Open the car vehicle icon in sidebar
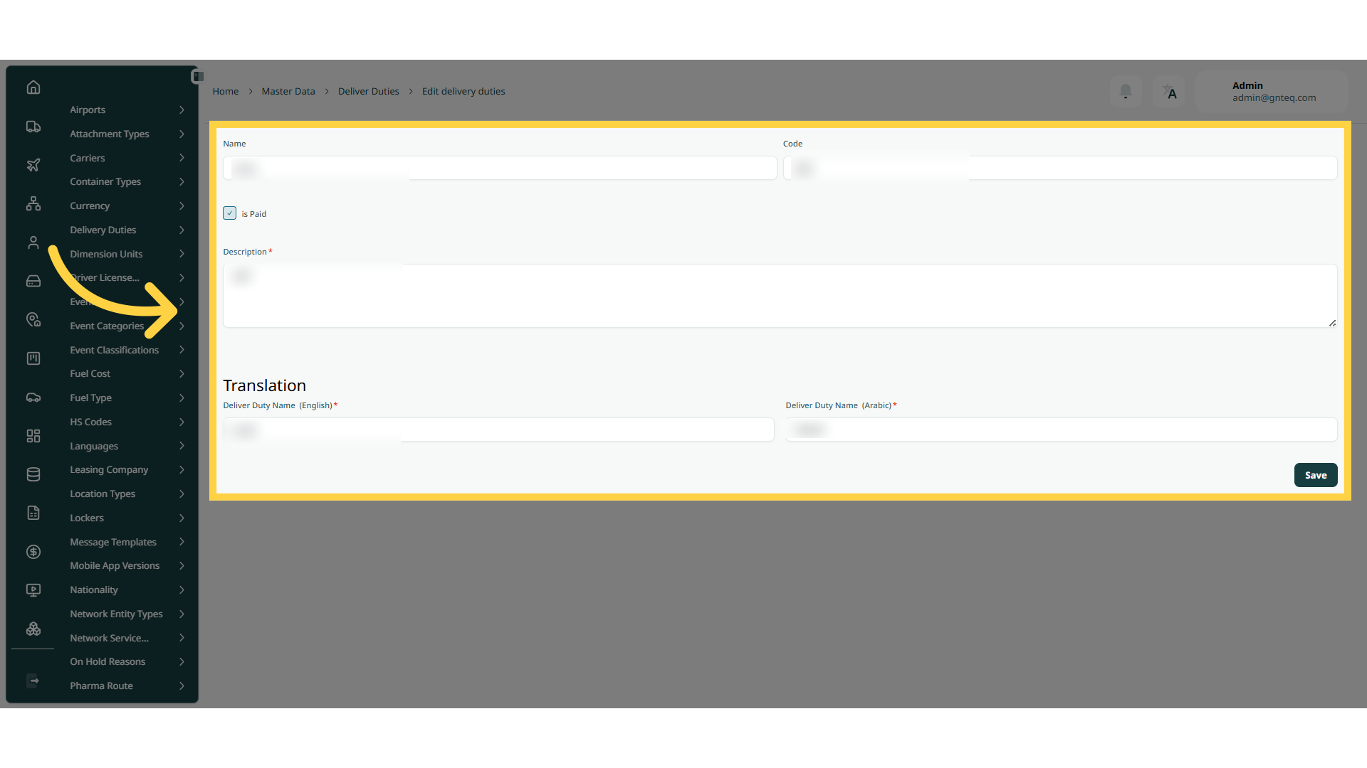 click(33, 398)
